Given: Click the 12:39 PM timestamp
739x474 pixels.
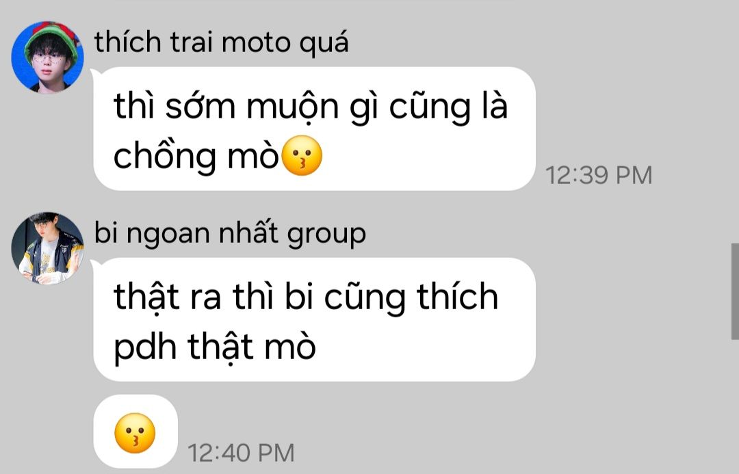Looking at the screenshot, I should 599,175.
